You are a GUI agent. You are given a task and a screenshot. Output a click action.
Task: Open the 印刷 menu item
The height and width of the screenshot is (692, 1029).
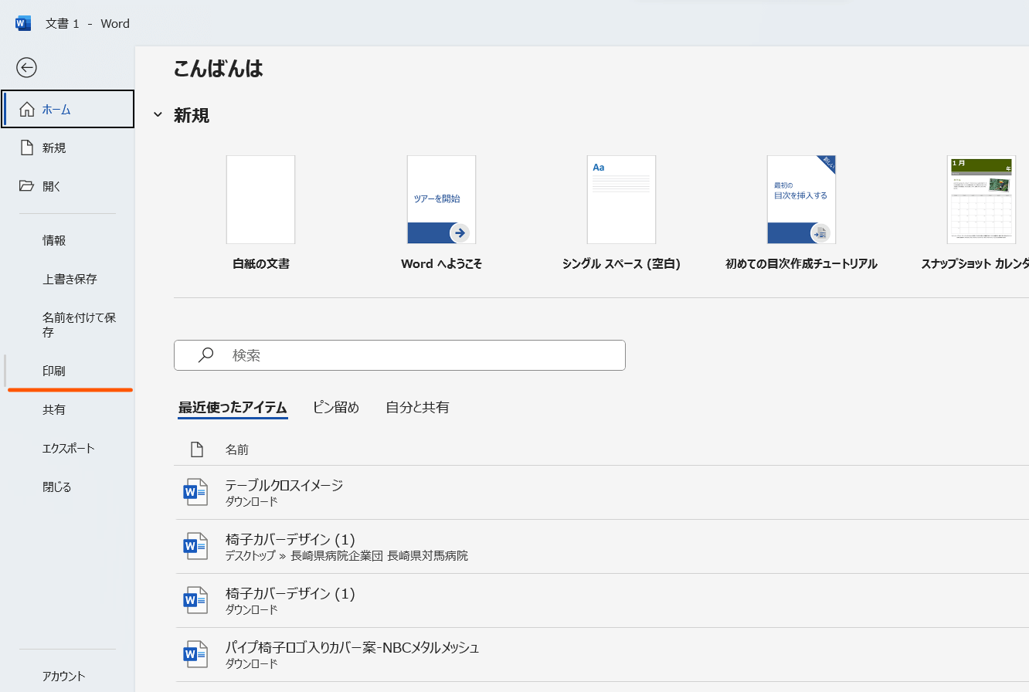point(54,371)
